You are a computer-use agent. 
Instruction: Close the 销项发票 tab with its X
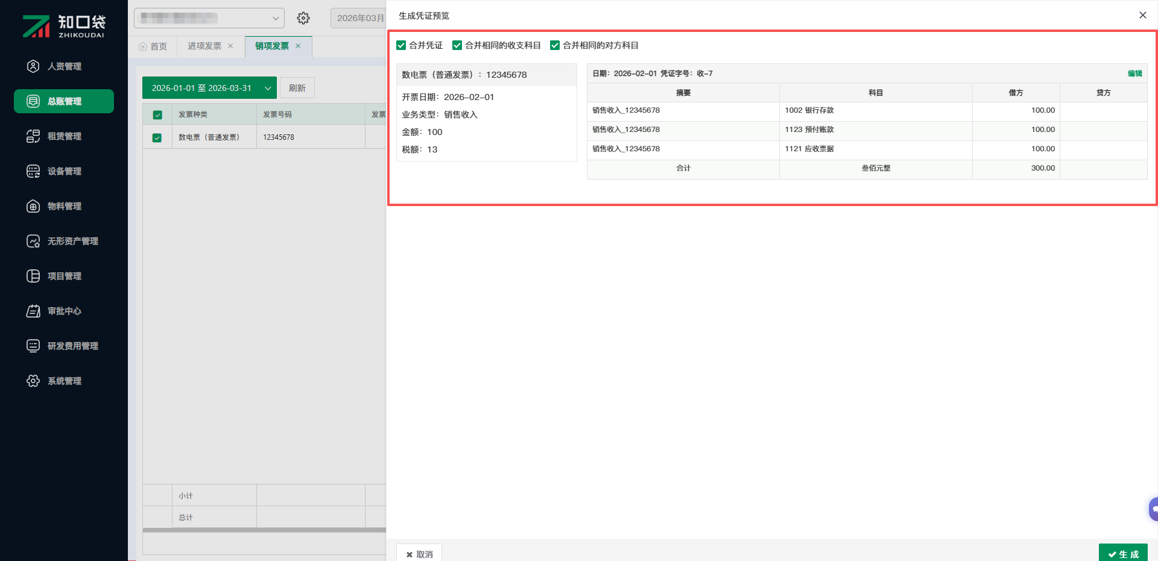(298, 46)
